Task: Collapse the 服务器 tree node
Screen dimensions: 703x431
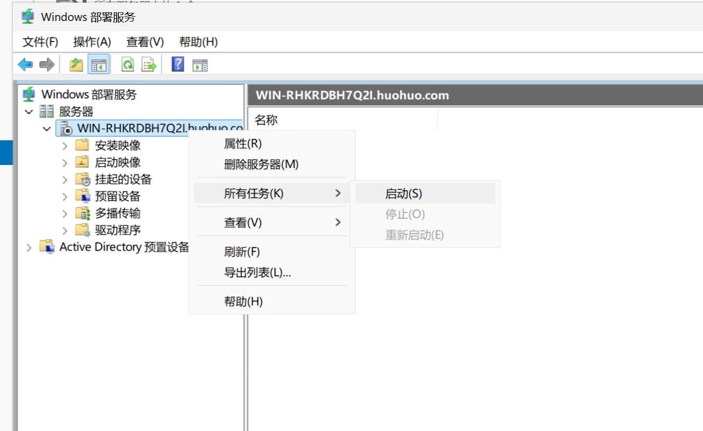Action: 28,112
